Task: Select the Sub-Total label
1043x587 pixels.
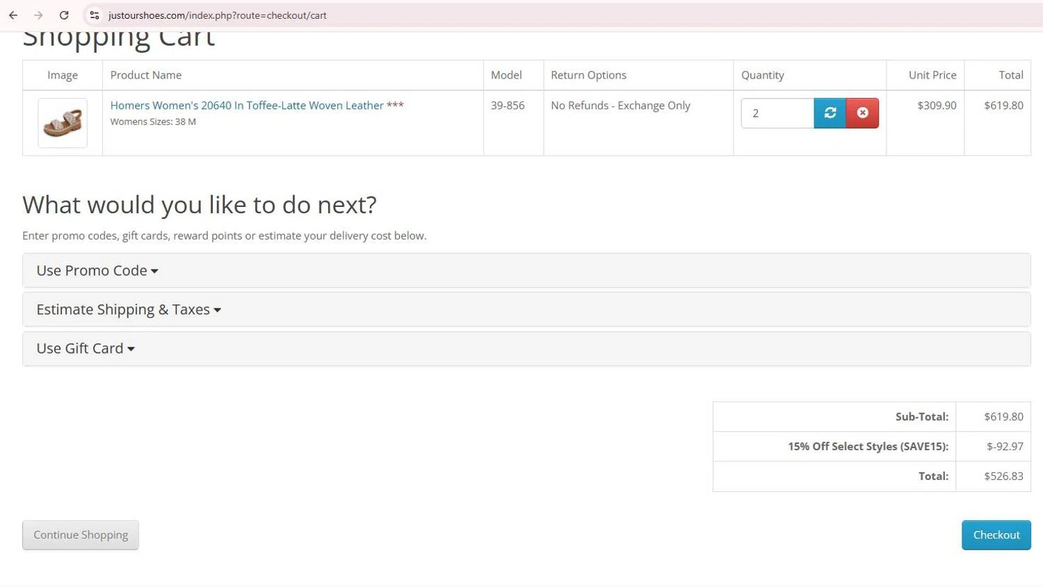Action: 922,417
